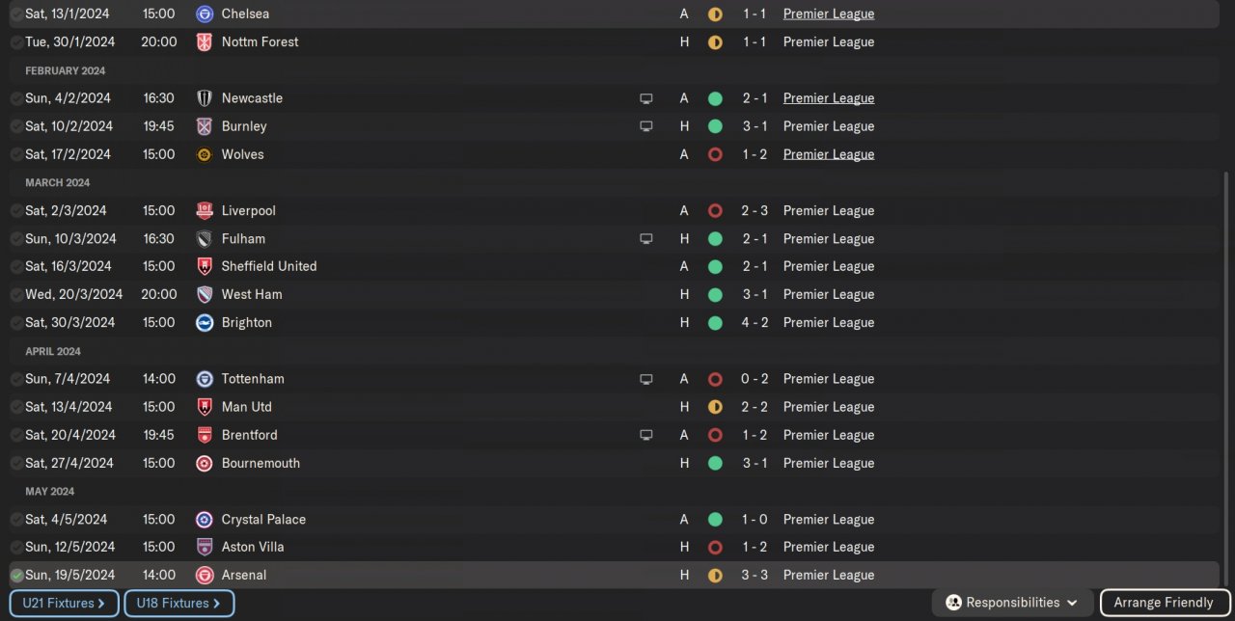Click the red loss indicator for Aston Villa match
This screenshot has width=1235, height=621.
click(715, 547)
